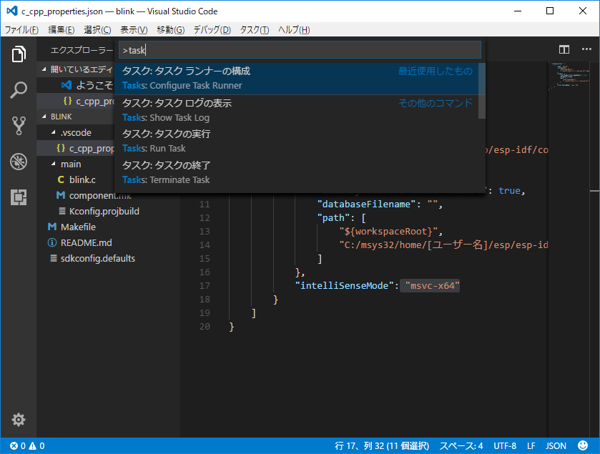600x454 pixels.
Task: Click the line and column indicator
Action: tap(382, 446)
